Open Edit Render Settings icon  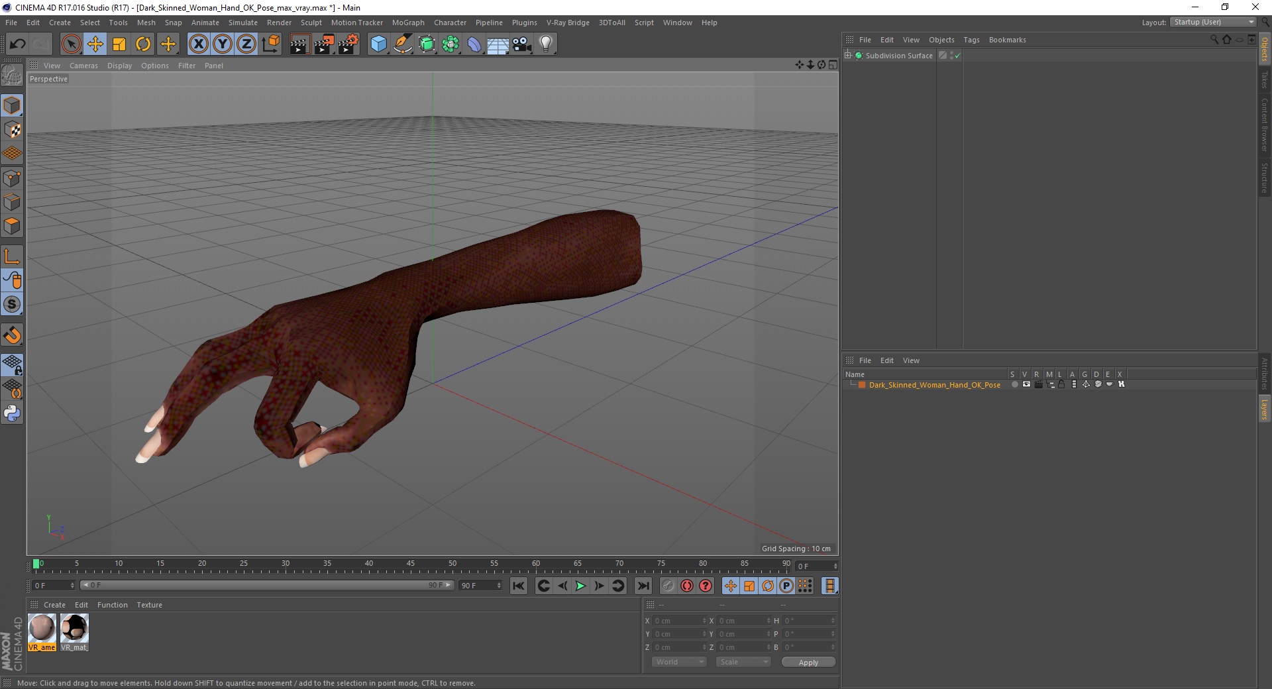pos(348,44)
